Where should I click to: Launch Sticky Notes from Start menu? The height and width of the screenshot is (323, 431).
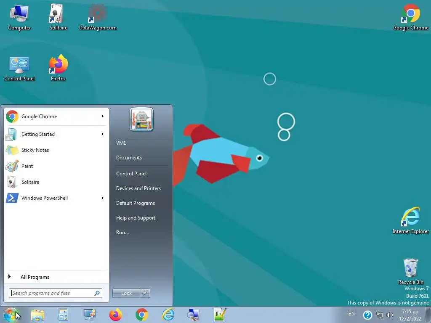tap(56, 150)
